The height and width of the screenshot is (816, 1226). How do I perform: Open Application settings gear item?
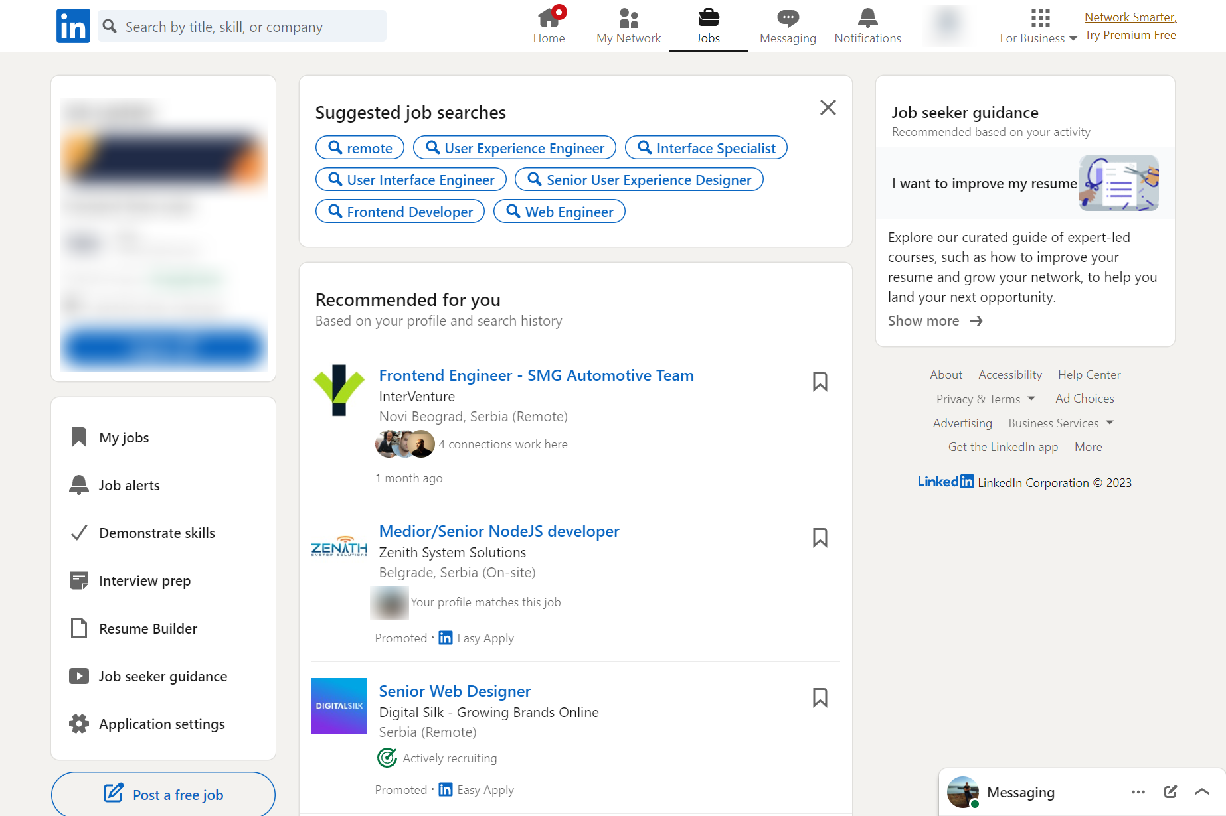click(x=147, y=724)
